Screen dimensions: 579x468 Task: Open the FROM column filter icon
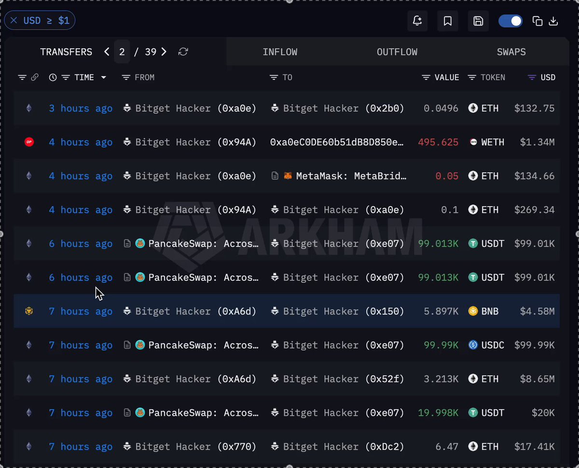[126, 77]
